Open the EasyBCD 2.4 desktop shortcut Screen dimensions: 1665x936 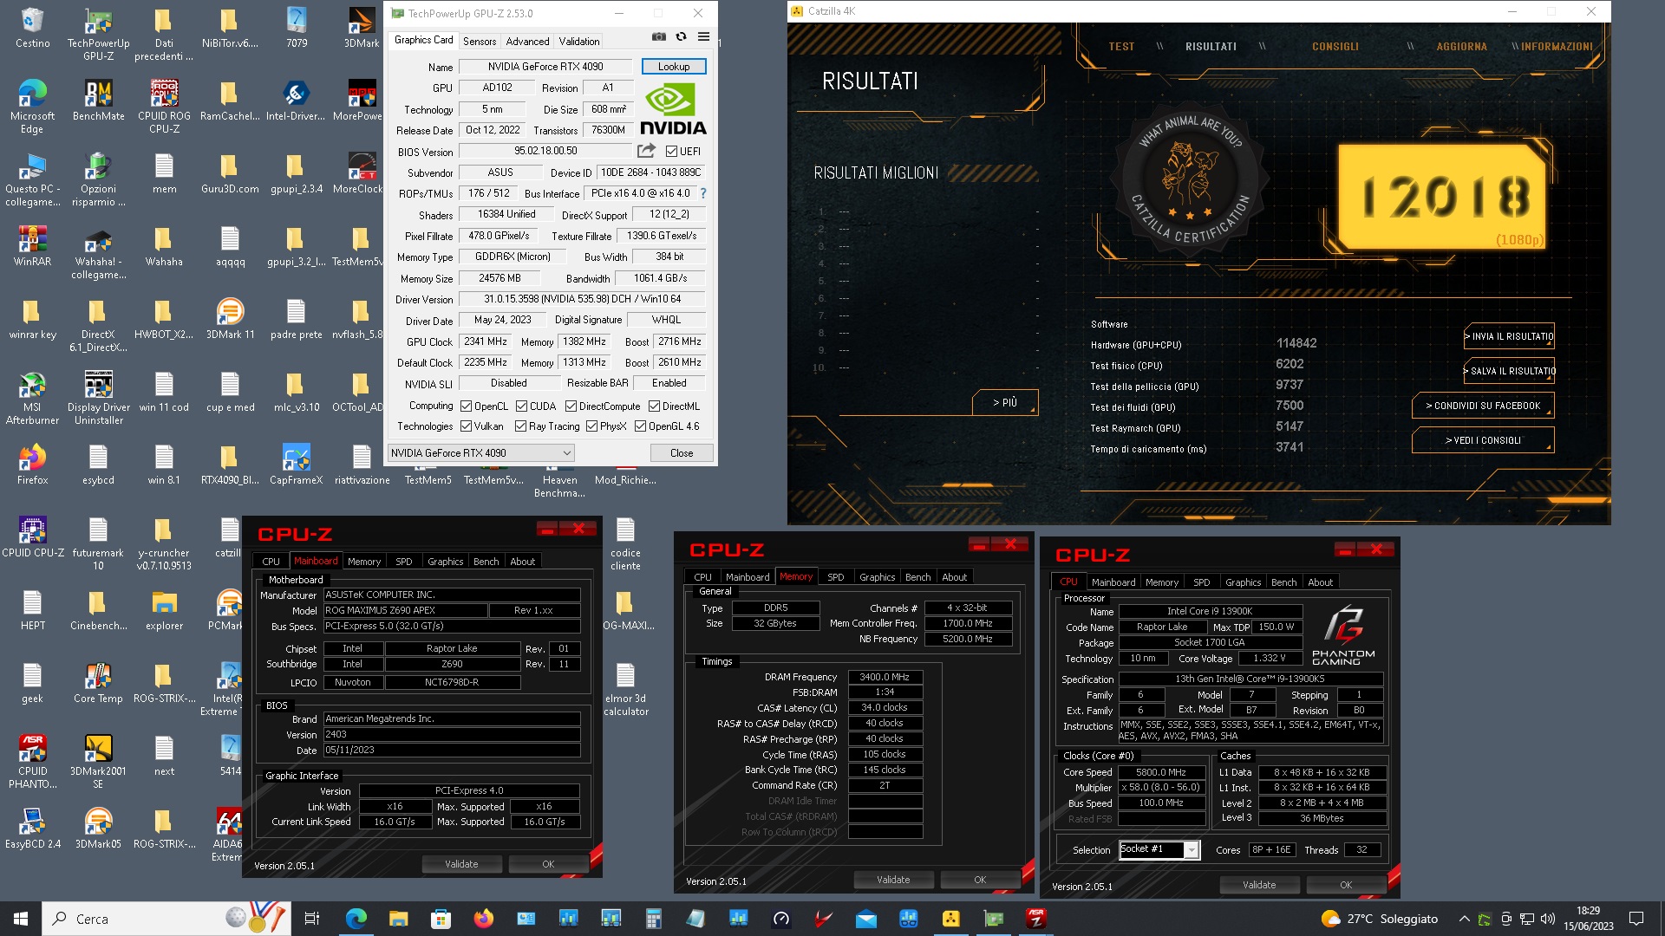(32, 829)
